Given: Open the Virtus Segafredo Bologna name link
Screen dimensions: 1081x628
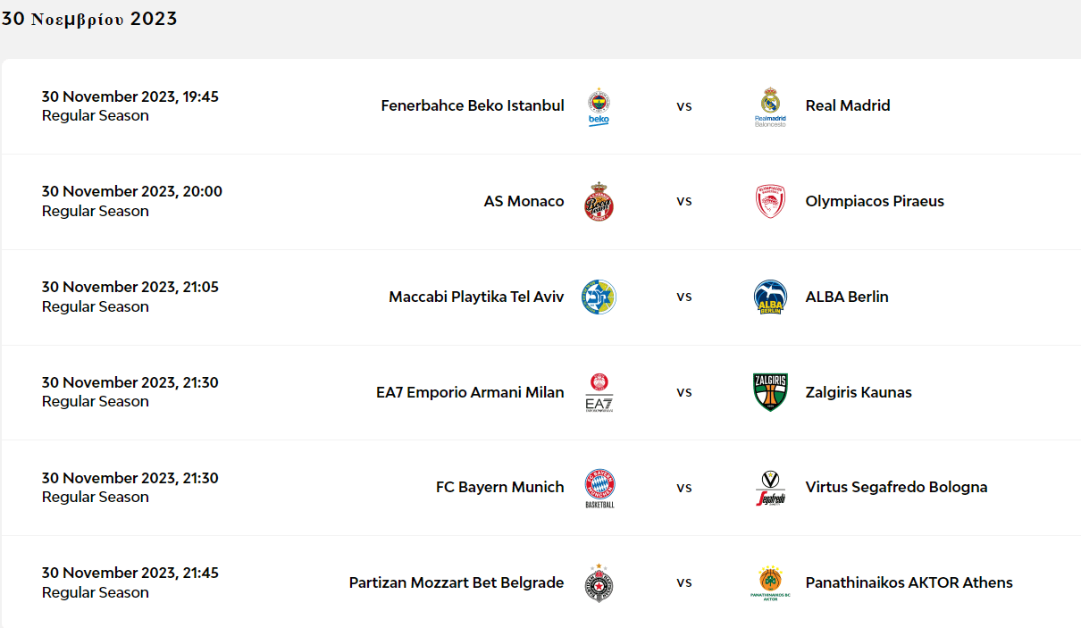Looking at the screenshot, I should 896,487.
